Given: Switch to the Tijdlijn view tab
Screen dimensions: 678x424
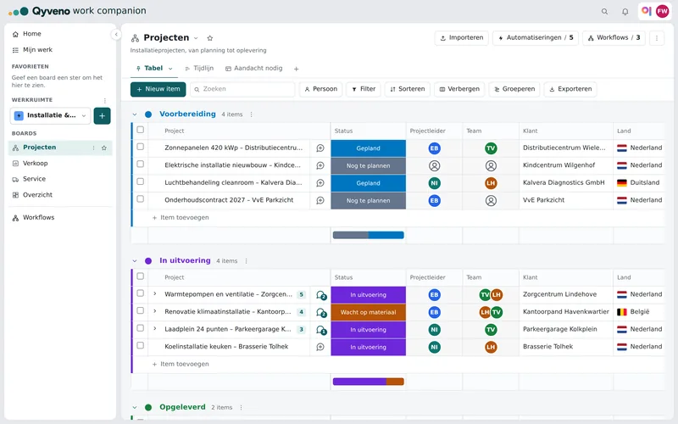Looking at the screenshot, I should 199,69.
